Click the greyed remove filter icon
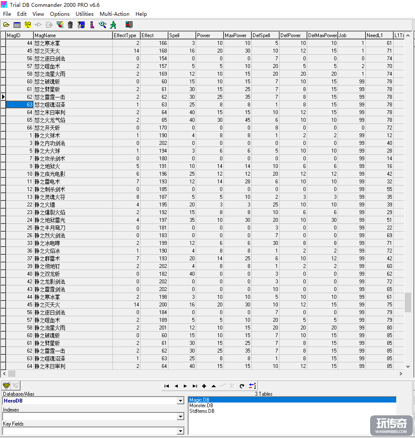This screenshot has width=415, height=438. [16, 386]
